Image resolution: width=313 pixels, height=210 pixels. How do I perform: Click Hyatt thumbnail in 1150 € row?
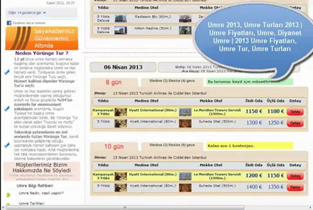[x=121, y=112]
